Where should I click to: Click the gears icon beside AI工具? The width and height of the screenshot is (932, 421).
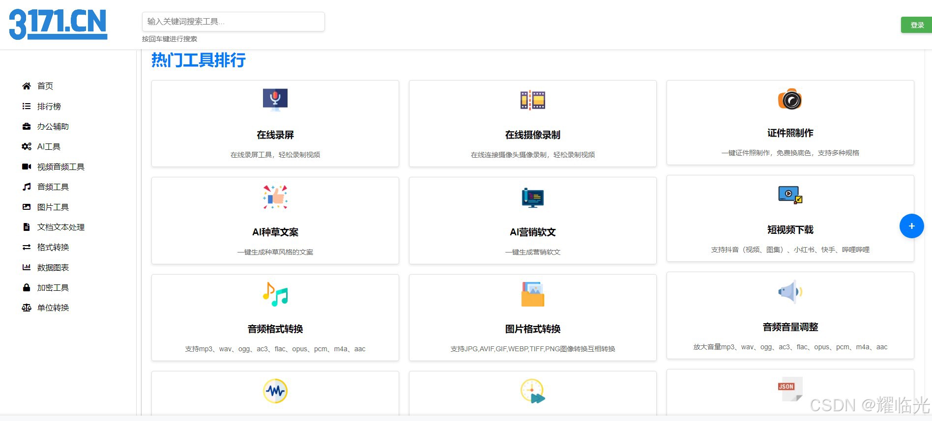27,146
